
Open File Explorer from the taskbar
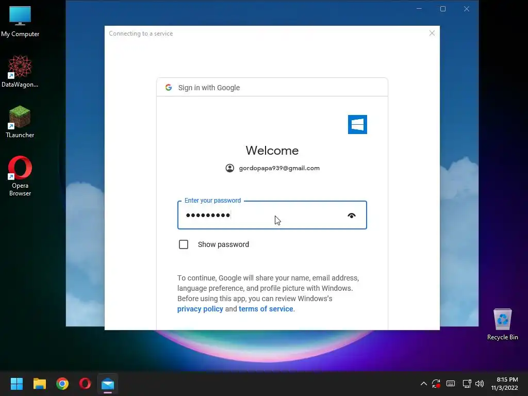pos(39,384)
